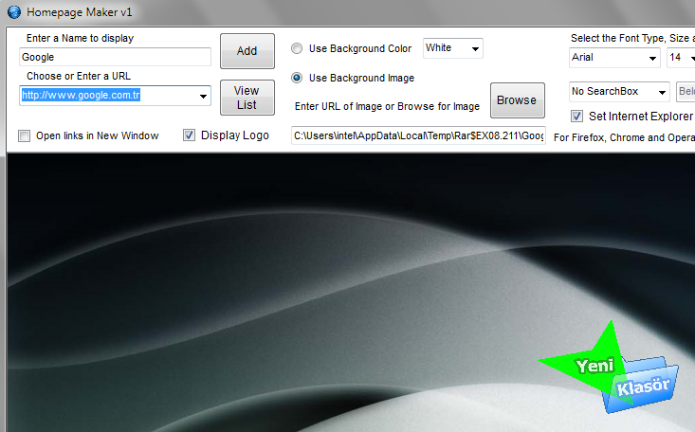695x432 pixels.
Task: Select the Use Background Color radio button
Action: tap(298, 48)
